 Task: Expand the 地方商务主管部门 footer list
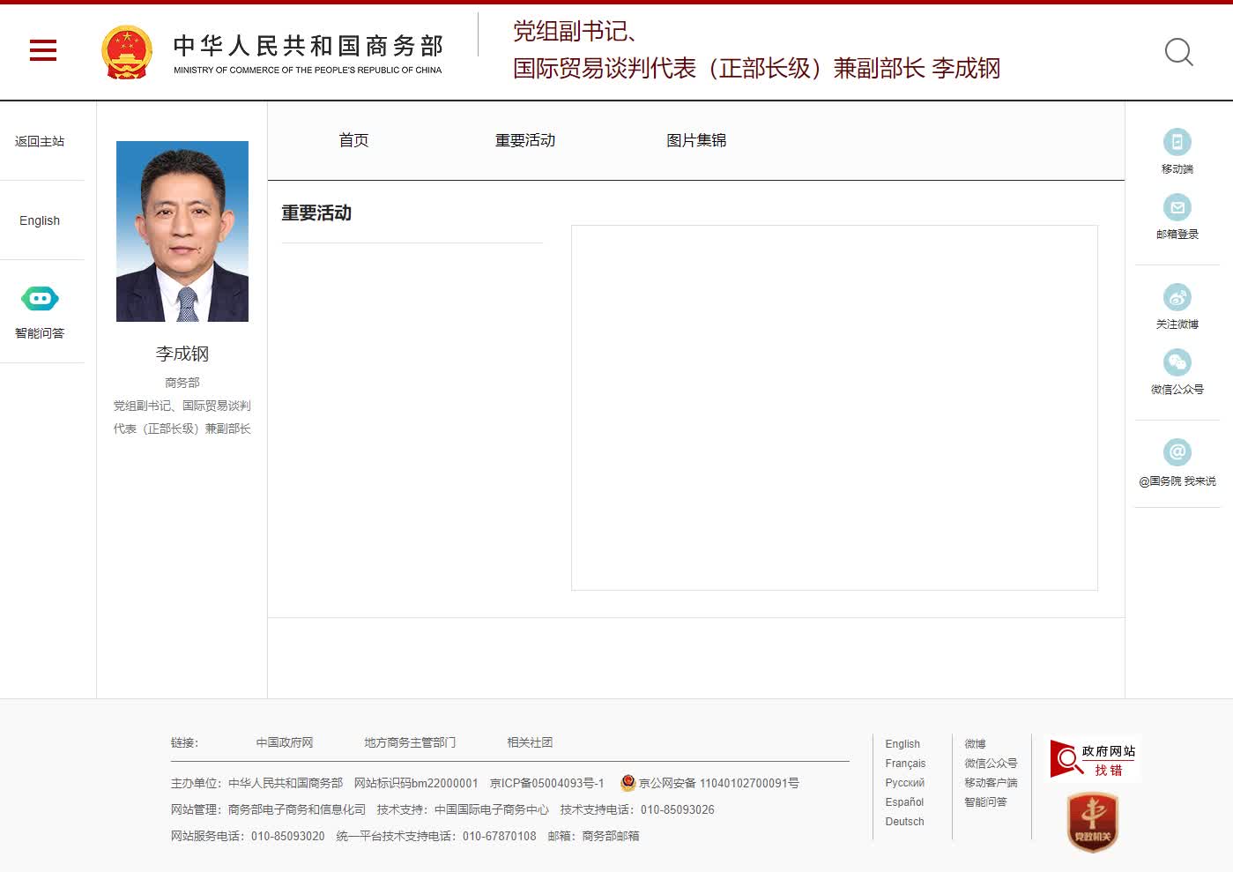pyautogui.click(x=410, y=743)
